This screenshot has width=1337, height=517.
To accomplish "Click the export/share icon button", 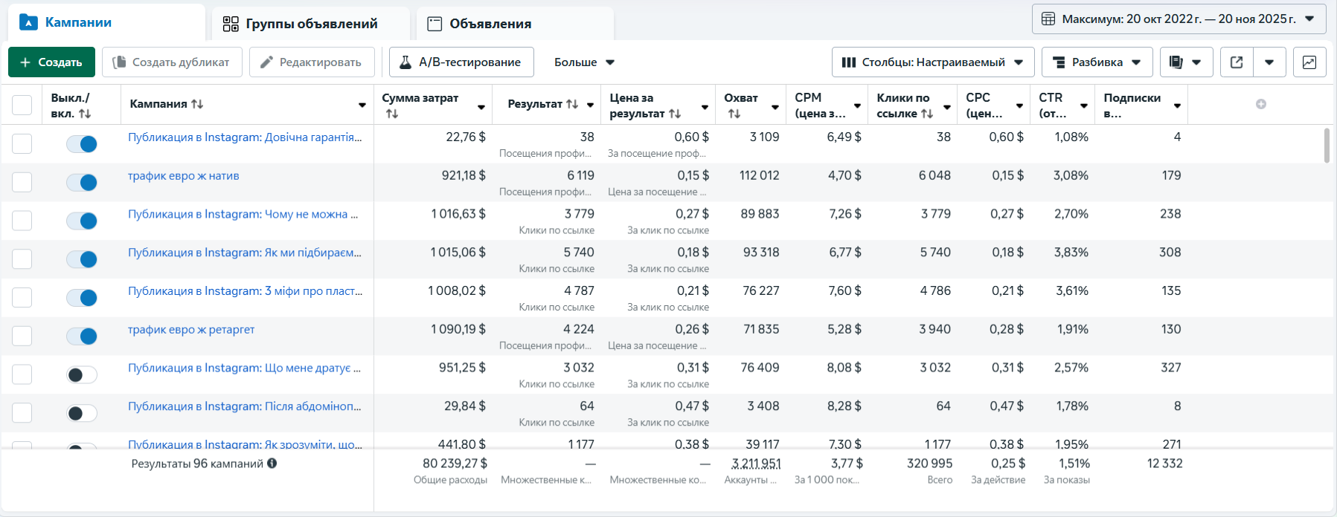I will [1237, 62].
